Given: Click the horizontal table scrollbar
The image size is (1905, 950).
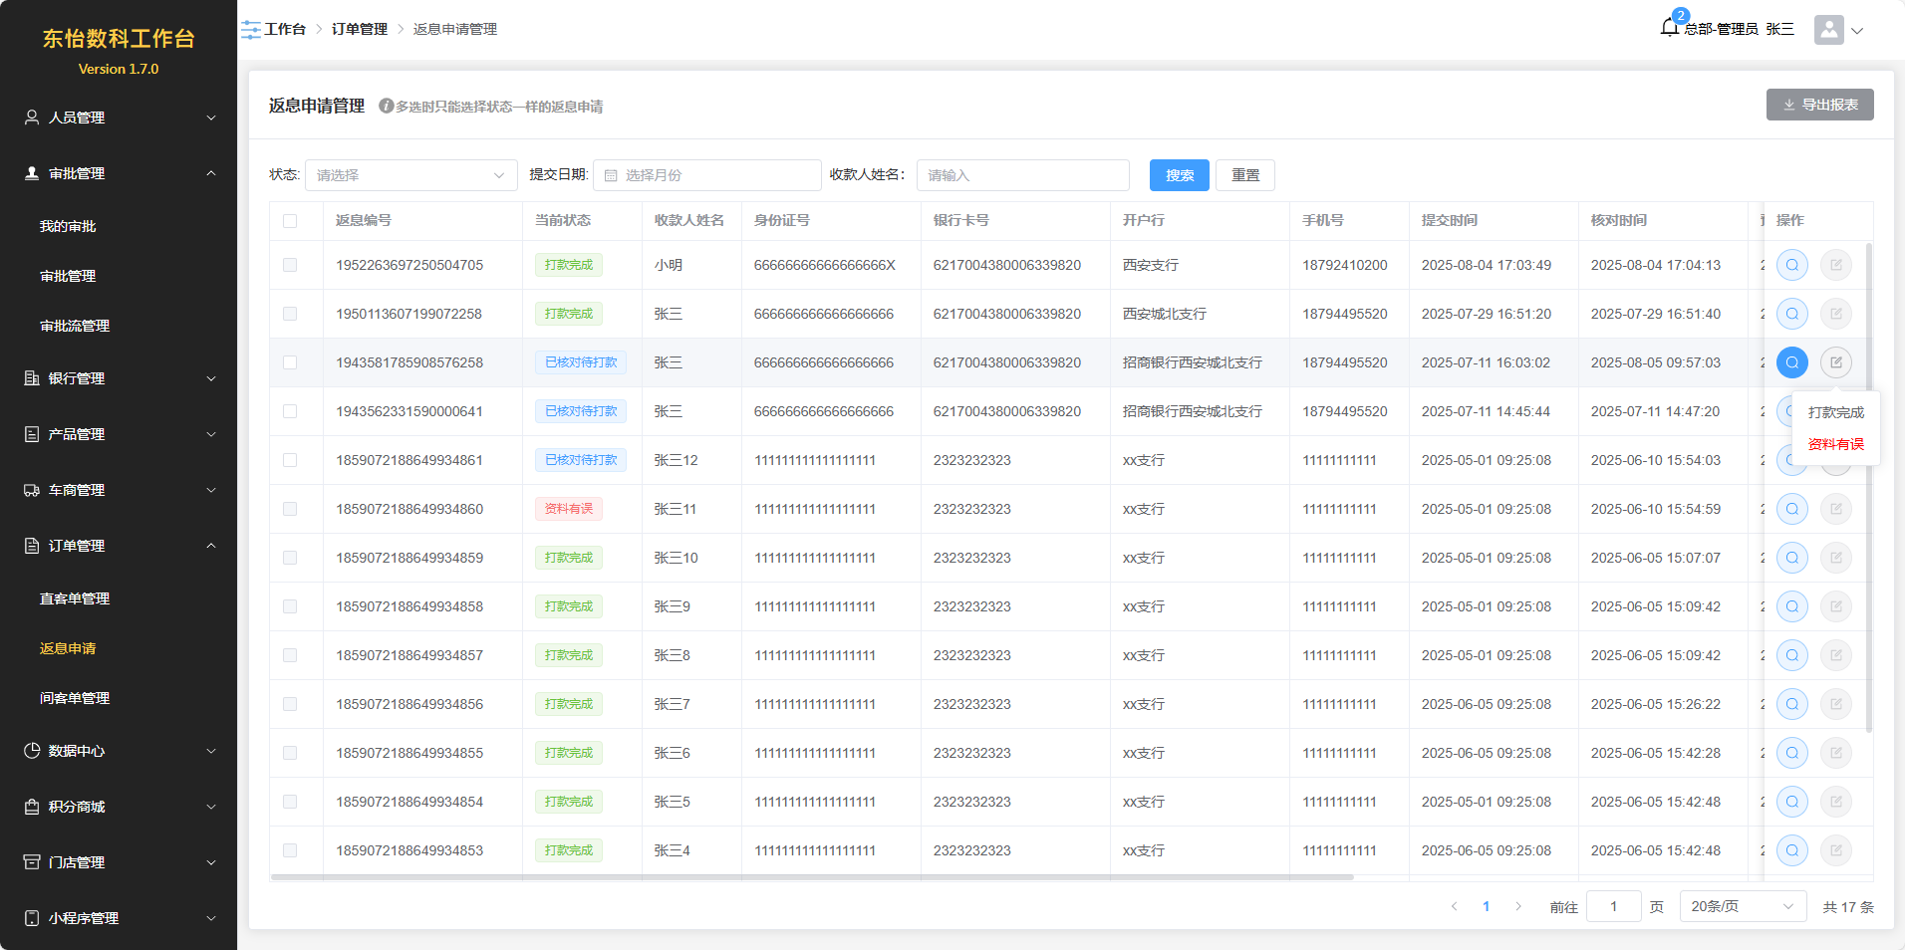Looking at the screenshot, I should click(x=811, y=877).
